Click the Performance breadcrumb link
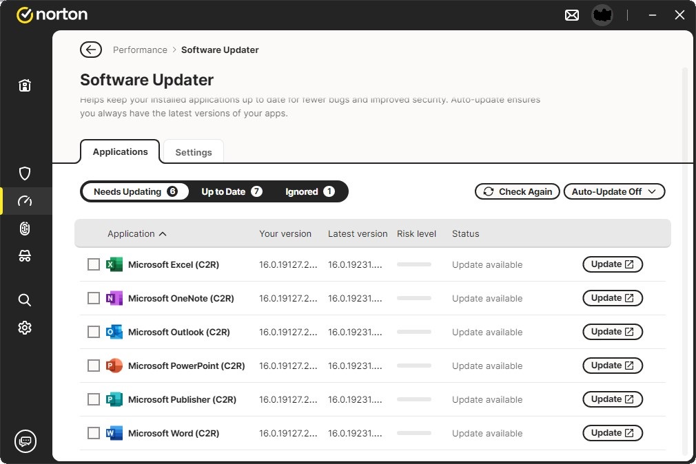 click(x=140, y=50)
